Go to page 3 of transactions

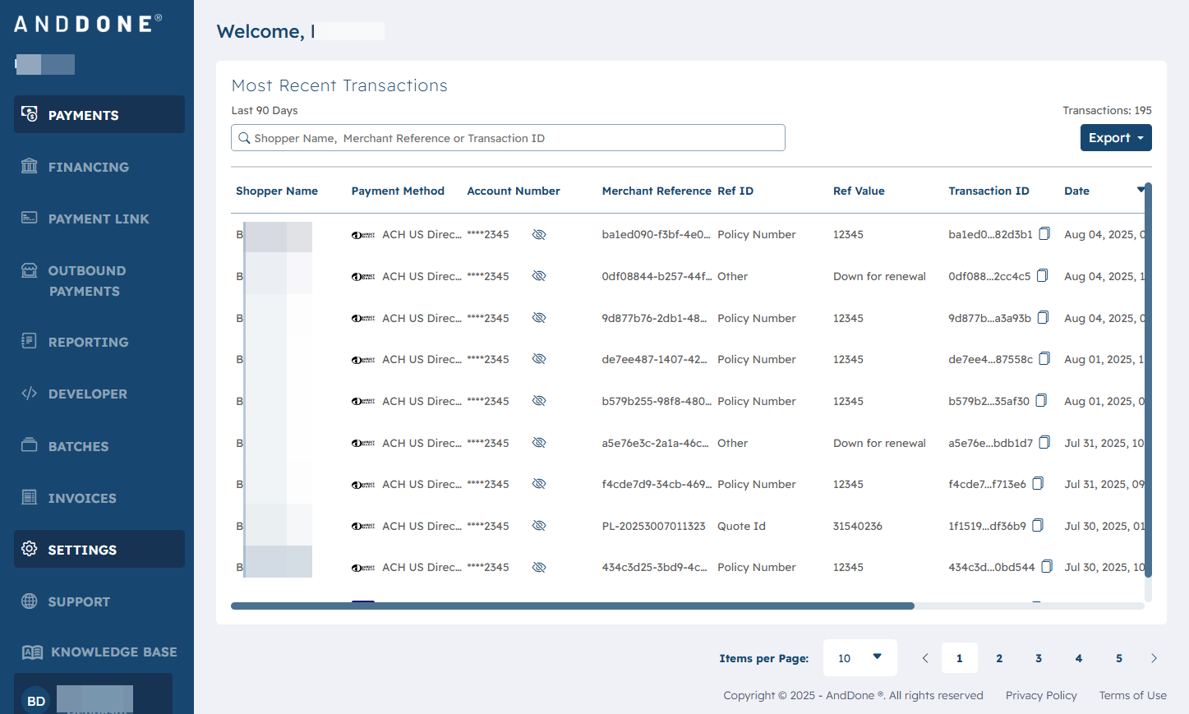(1039, 658)
